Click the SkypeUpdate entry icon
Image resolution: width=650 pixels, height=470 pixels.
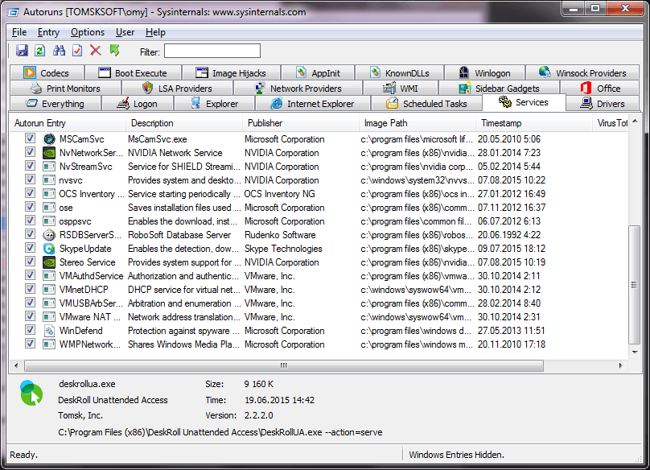click(x=49, y=249)
